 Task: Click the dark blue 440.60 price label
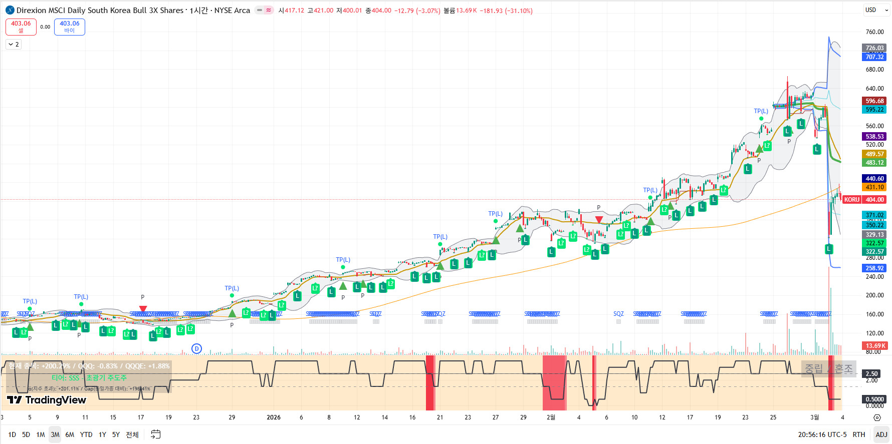click(874, 179)
